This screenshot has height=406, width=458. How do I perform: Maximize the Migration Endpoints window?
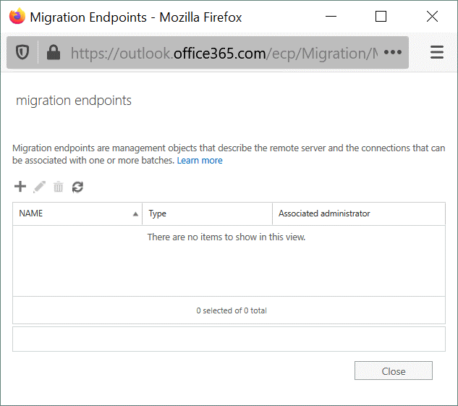[x=381, y=17]
